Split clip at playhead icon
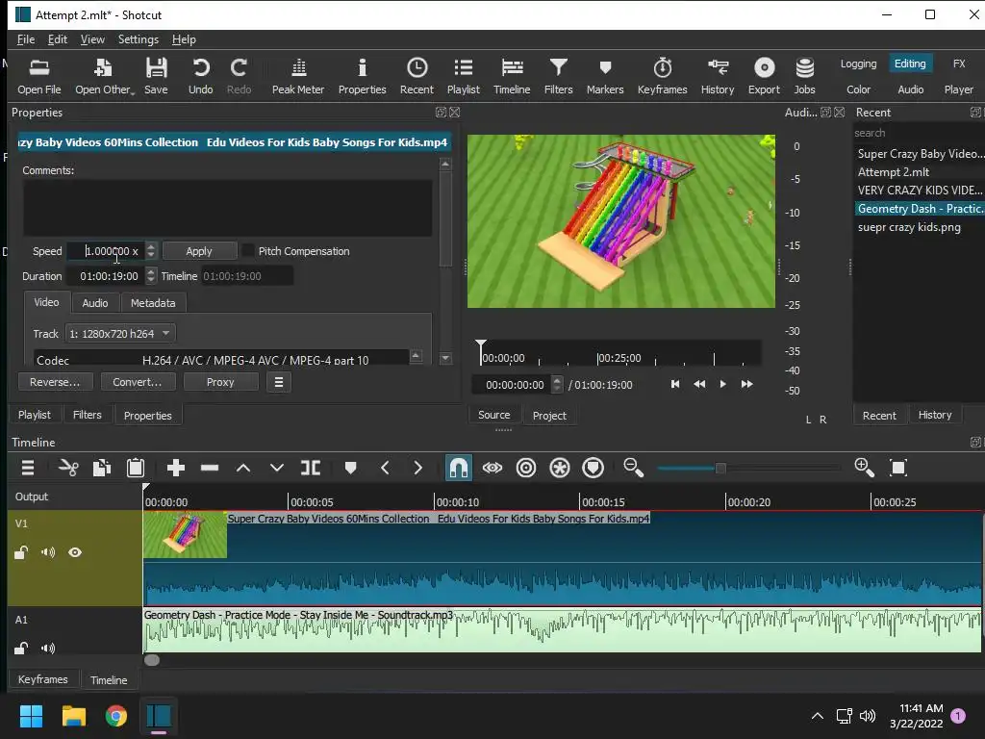This screenshot has width=985, height=739. coord(311,468)
